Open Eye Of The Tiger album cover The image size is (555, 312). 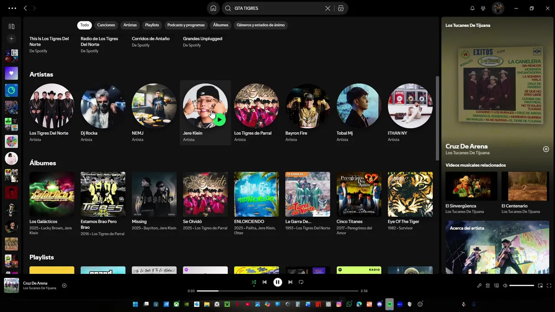410,194
